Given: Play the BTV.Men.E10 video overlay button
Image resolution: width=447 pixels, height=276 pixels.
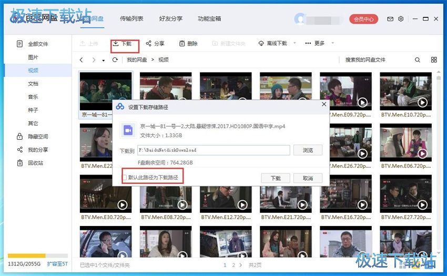Looking at the screenshot, I should 422,102.
